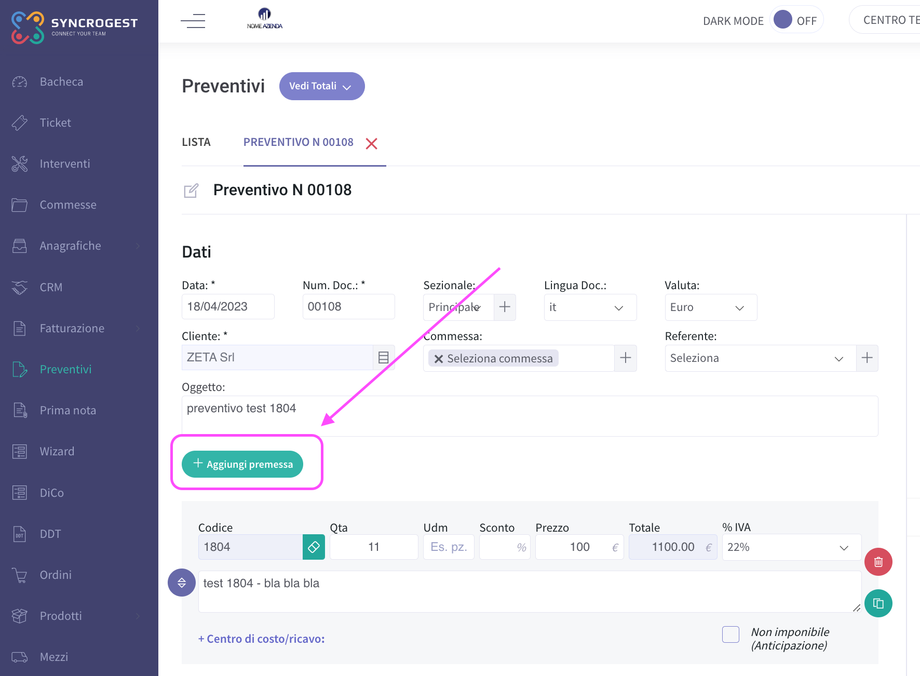Switch to the LISTA tab
Viewport: 920px width, 676px height.
click(x=196, y=142)
